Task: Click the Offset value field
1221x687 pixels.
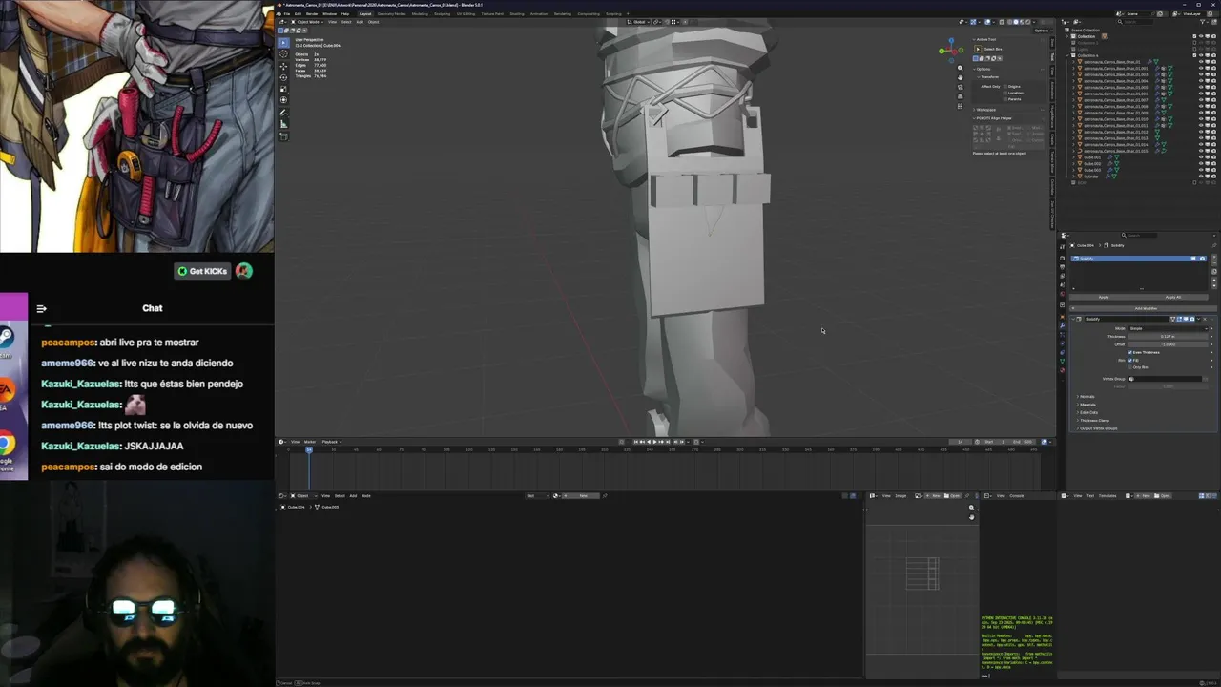Action: click(x=1169, y=344)
